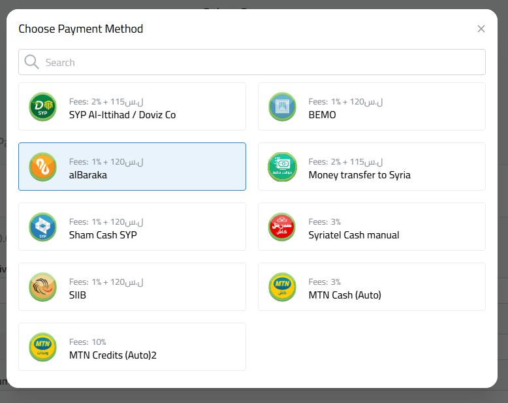Click the blue Sham Cash SYP icon
Screen dimensions: 508x403
[x=42, y=227]
